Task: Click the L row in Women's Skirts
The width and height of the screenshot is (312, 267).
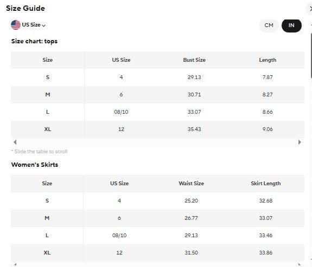Action: click(157, 236)
